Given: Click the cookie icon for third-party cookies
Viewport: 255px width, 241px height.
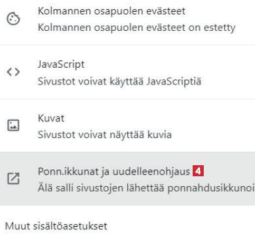Looking at the screenshot, I should pyautogui.click(x=14, y=19).
